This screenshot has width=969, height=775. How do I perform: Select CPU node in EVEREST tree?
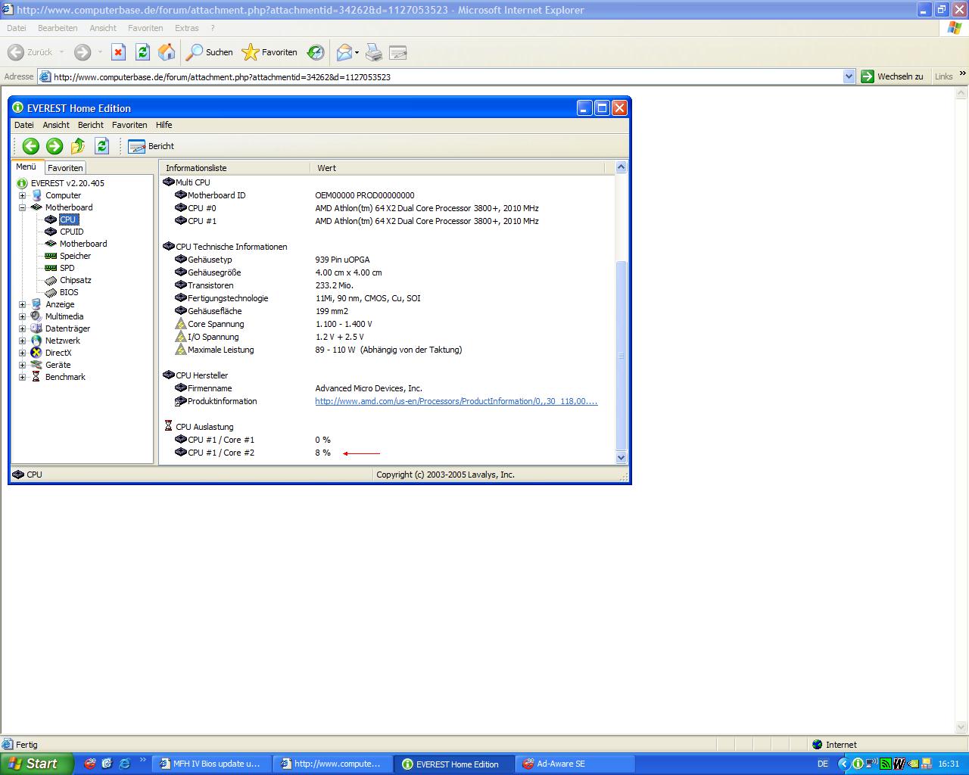68,219
